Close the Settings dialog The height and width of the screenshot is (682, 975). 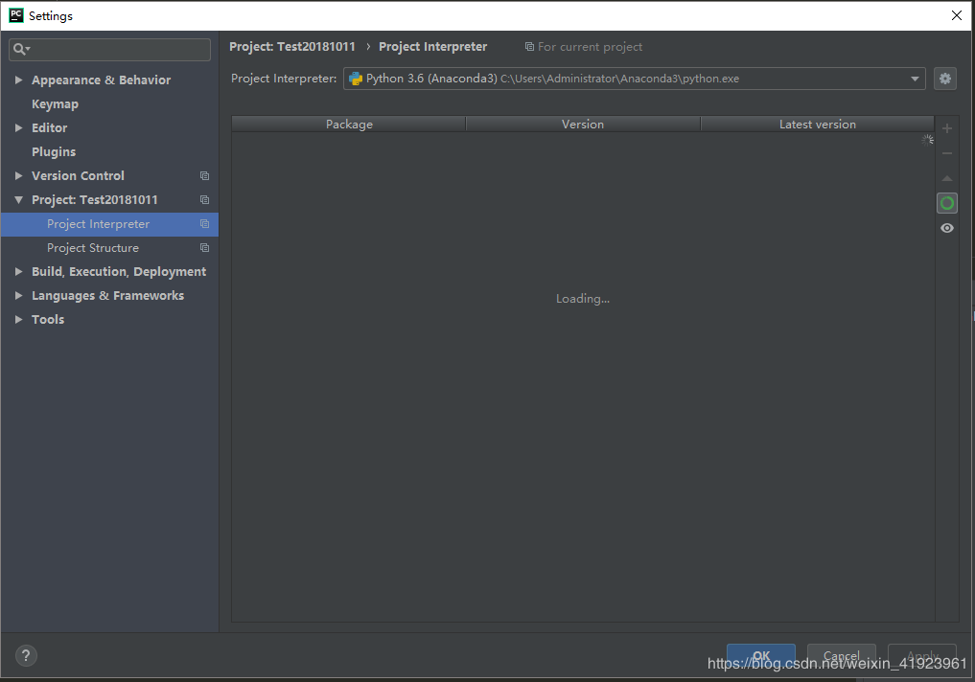957,15
